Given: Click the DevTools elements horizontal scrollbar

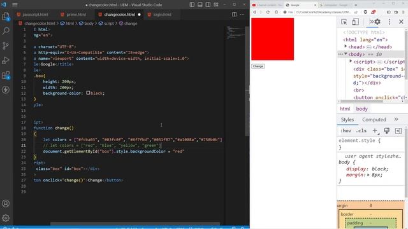Looking at the screenshot, I should (x=361, y=101).
